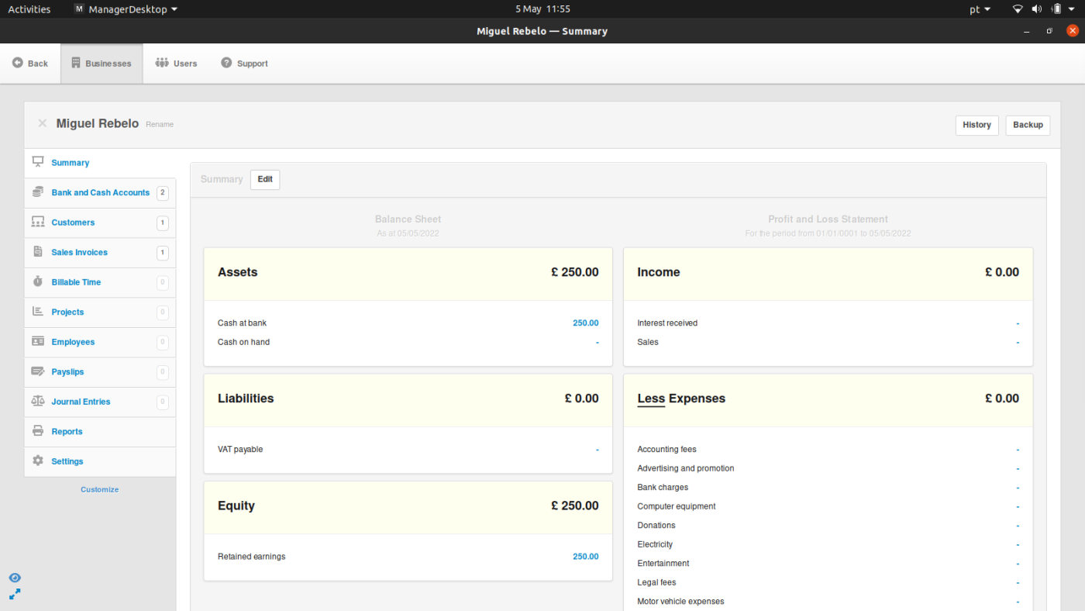The image size is (1085, 611).
Task: Close the Miguel Rebelo business with X
Action: [43, 123]
